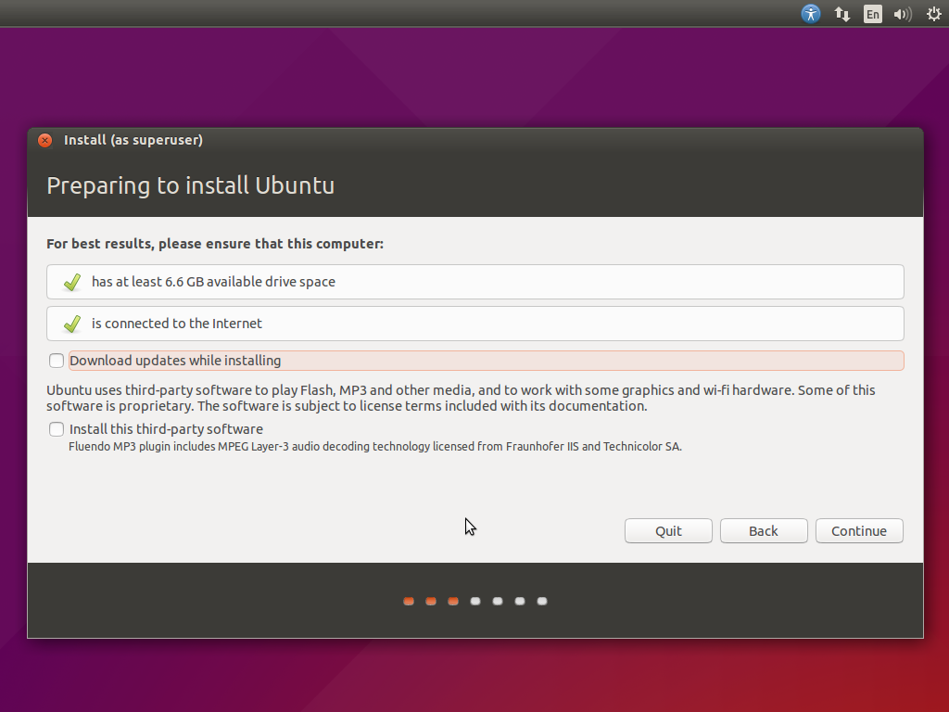Click the Preparing to install Ubuntu heading
Viewport: 949px width, 712px height.
click(190, 185)
